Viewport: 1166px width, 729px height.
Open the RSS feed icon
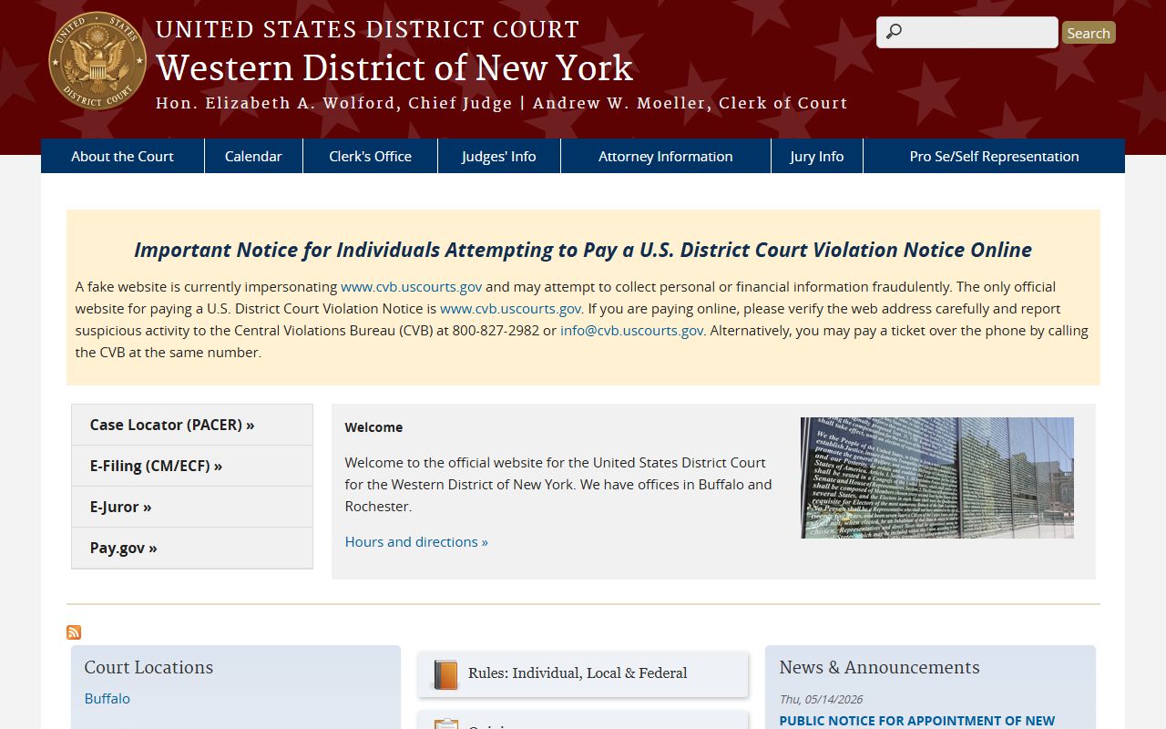point(74,632)
